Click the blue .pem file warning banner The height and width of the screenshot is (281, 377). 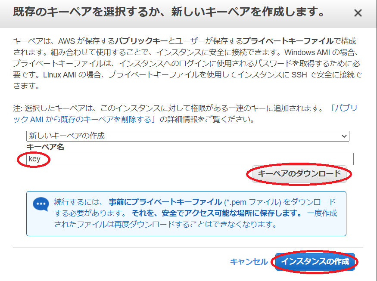tap(185, 215)
